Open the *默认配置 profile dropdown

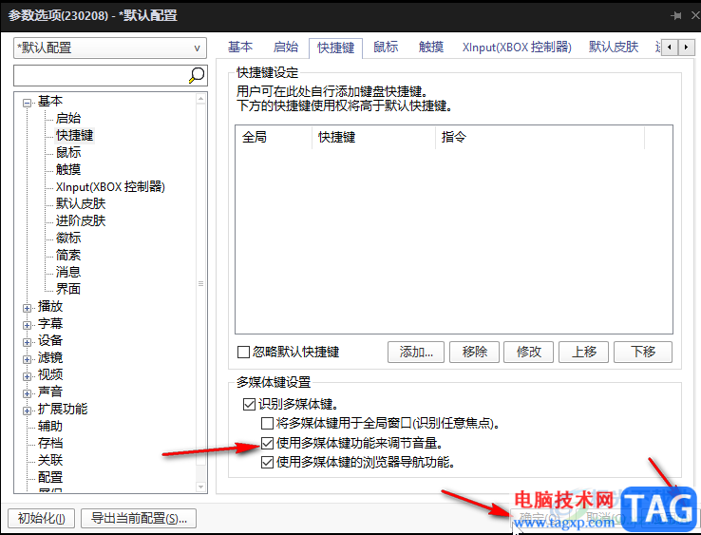coord(110,48)
